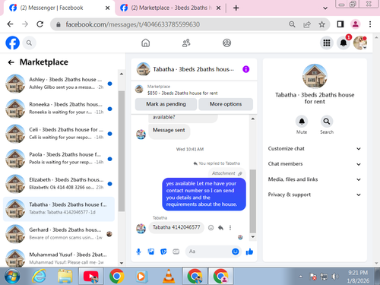Open Ashley 3beds 2baths conversation
Viewport: 380px width, 285px height.
pos(59,84)
